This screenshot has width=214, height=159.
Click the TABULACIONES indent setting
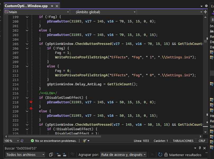point(183,141)
